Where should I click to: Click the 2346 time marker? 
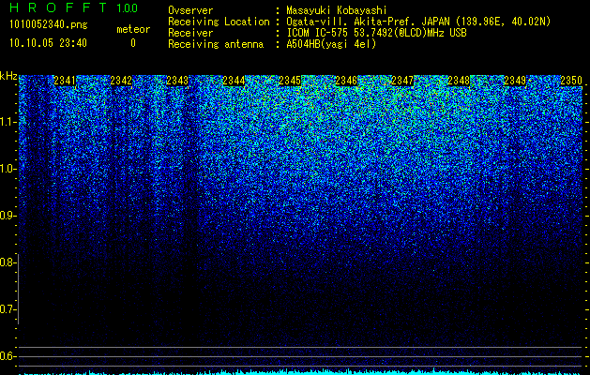(346, 81)
